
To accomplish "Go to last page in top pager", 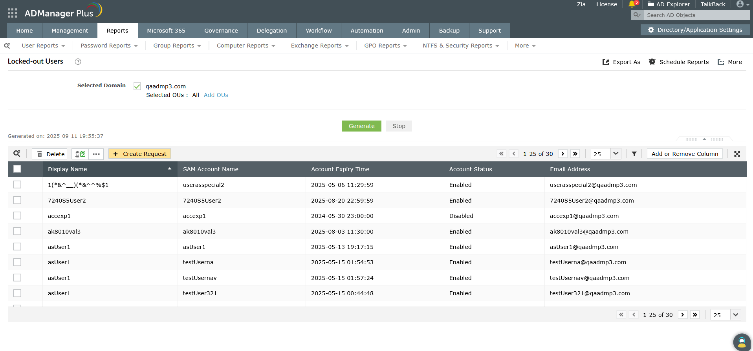I will pos(575,154).
